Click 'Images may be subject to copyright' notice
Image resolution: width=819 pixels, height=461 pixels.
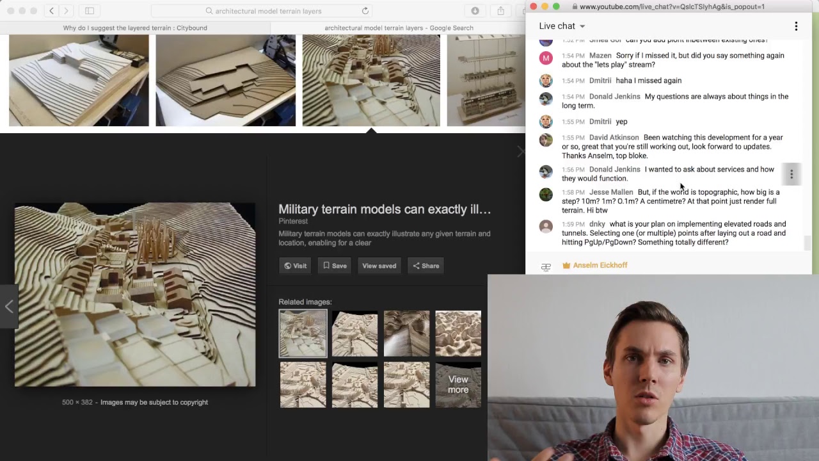click(154, 402)
